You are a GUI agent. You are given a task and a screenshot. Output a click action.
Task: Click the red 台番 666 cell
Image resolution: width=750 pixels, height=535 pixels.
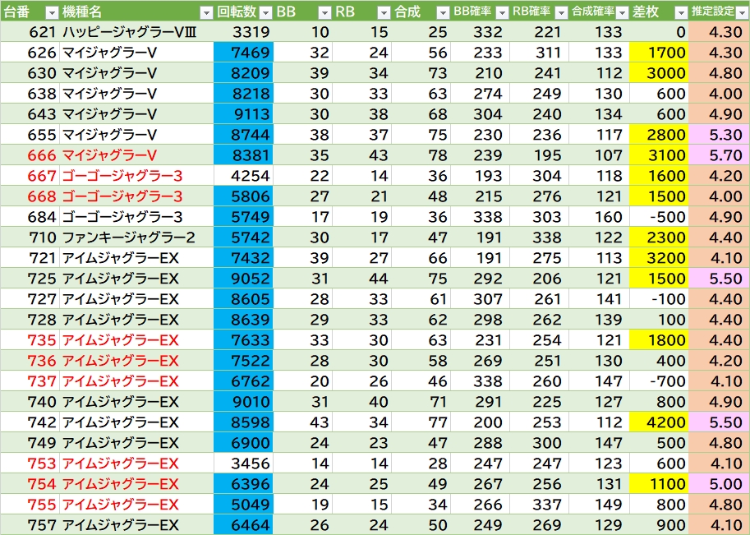tap(31, 155)
